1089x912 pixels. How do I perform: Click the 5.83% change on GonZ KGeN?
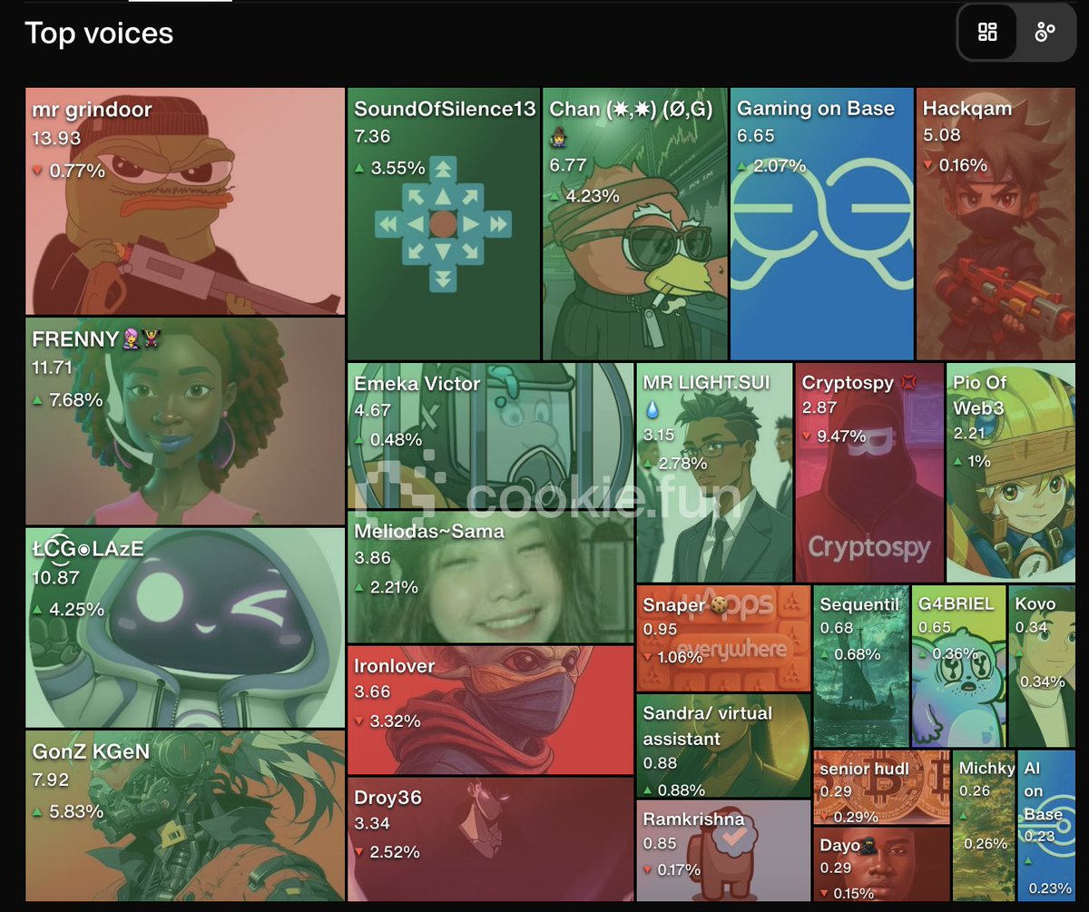pyautogui.click(x=76, y=811)
